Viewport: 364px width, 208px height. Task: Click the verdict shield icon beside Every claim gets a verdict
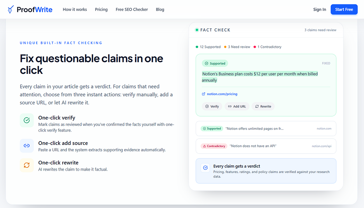point(205,168)
